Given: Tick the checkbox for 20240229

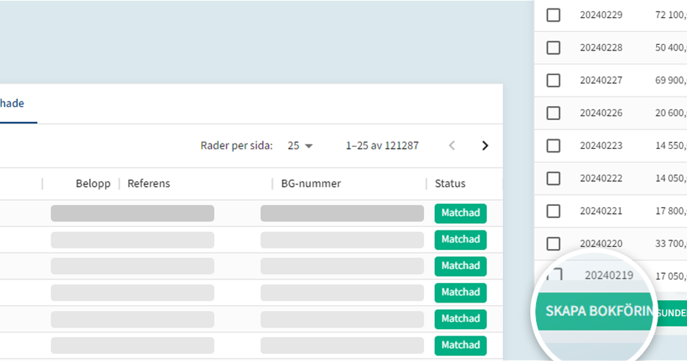Looking at the screenshot, I should pyautogui.click(x=553, y=15).
